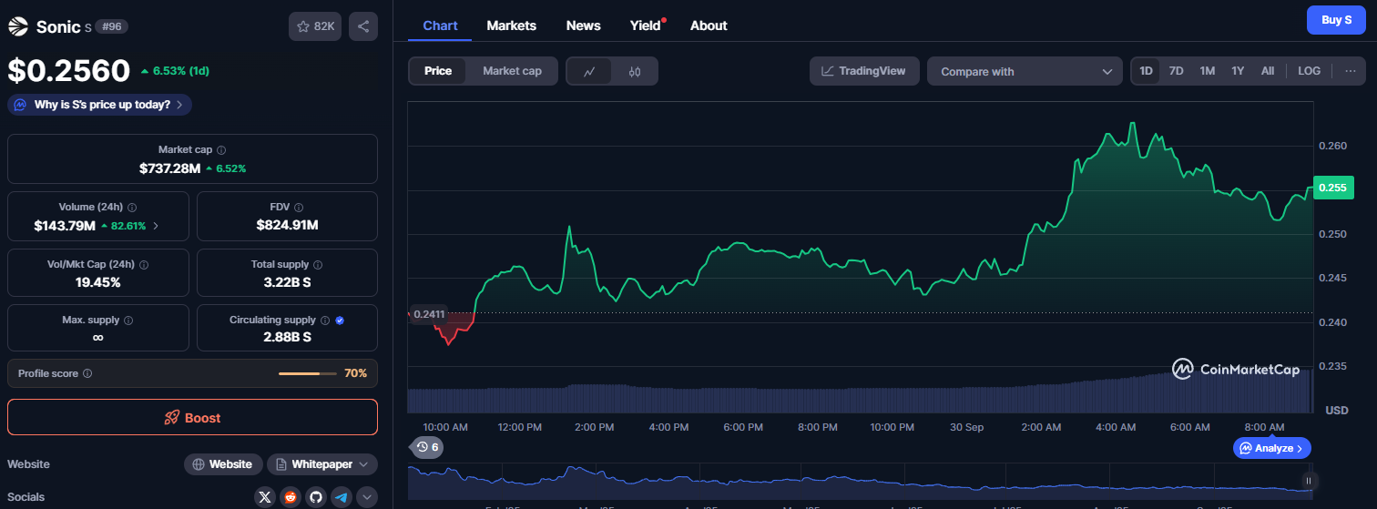1377x509 pixels.
Task: Expand the Whitepaper dropdown
Action: 322,464
